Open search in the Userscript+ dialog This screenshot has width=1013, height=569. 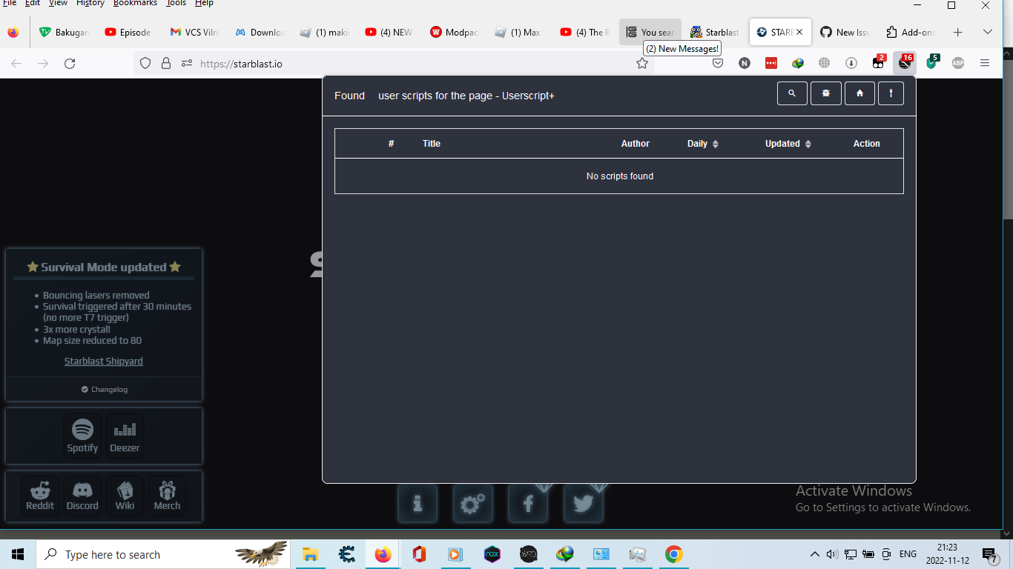click(792, 93)
